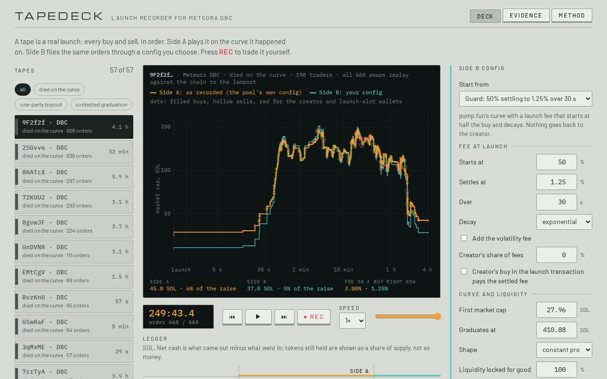Select tape 9F2f2f · DBC
The height and width of the screenshot is (379, 607).
point(74,127)
